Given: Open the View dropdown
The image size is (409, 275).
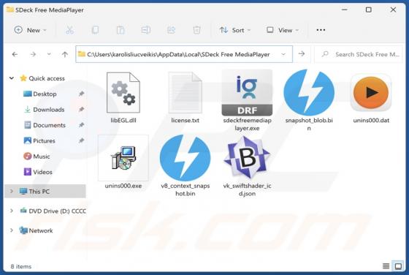Looking at the screenshot, I should pos(282,30).
